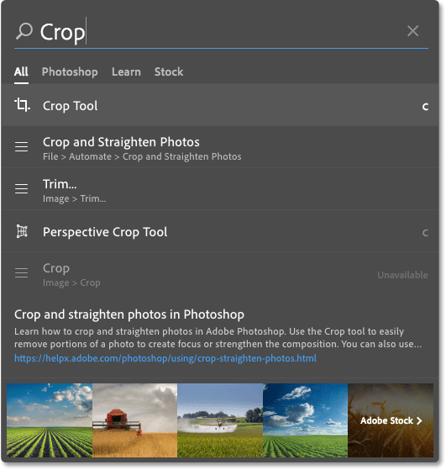Open the helpx.adobe.com crop-straighten-photos link
Screen dimensions: 446x470
tap(165, 358)
